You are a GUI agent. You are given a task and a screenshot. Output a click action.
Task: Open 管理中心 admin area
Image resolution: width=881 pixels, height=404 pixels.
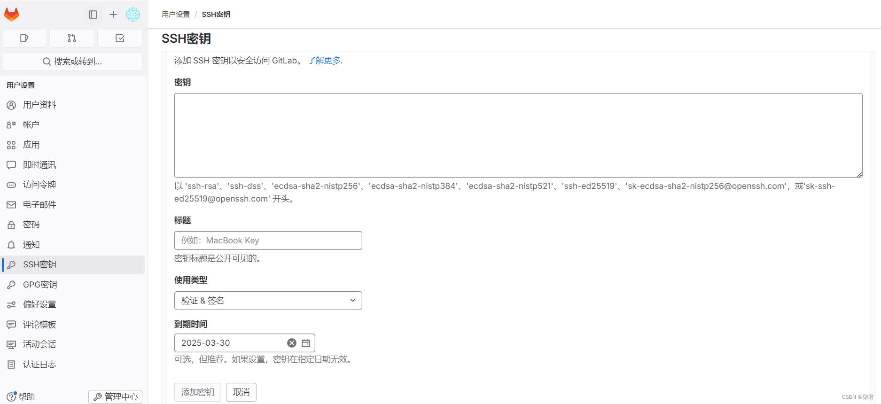116,397
